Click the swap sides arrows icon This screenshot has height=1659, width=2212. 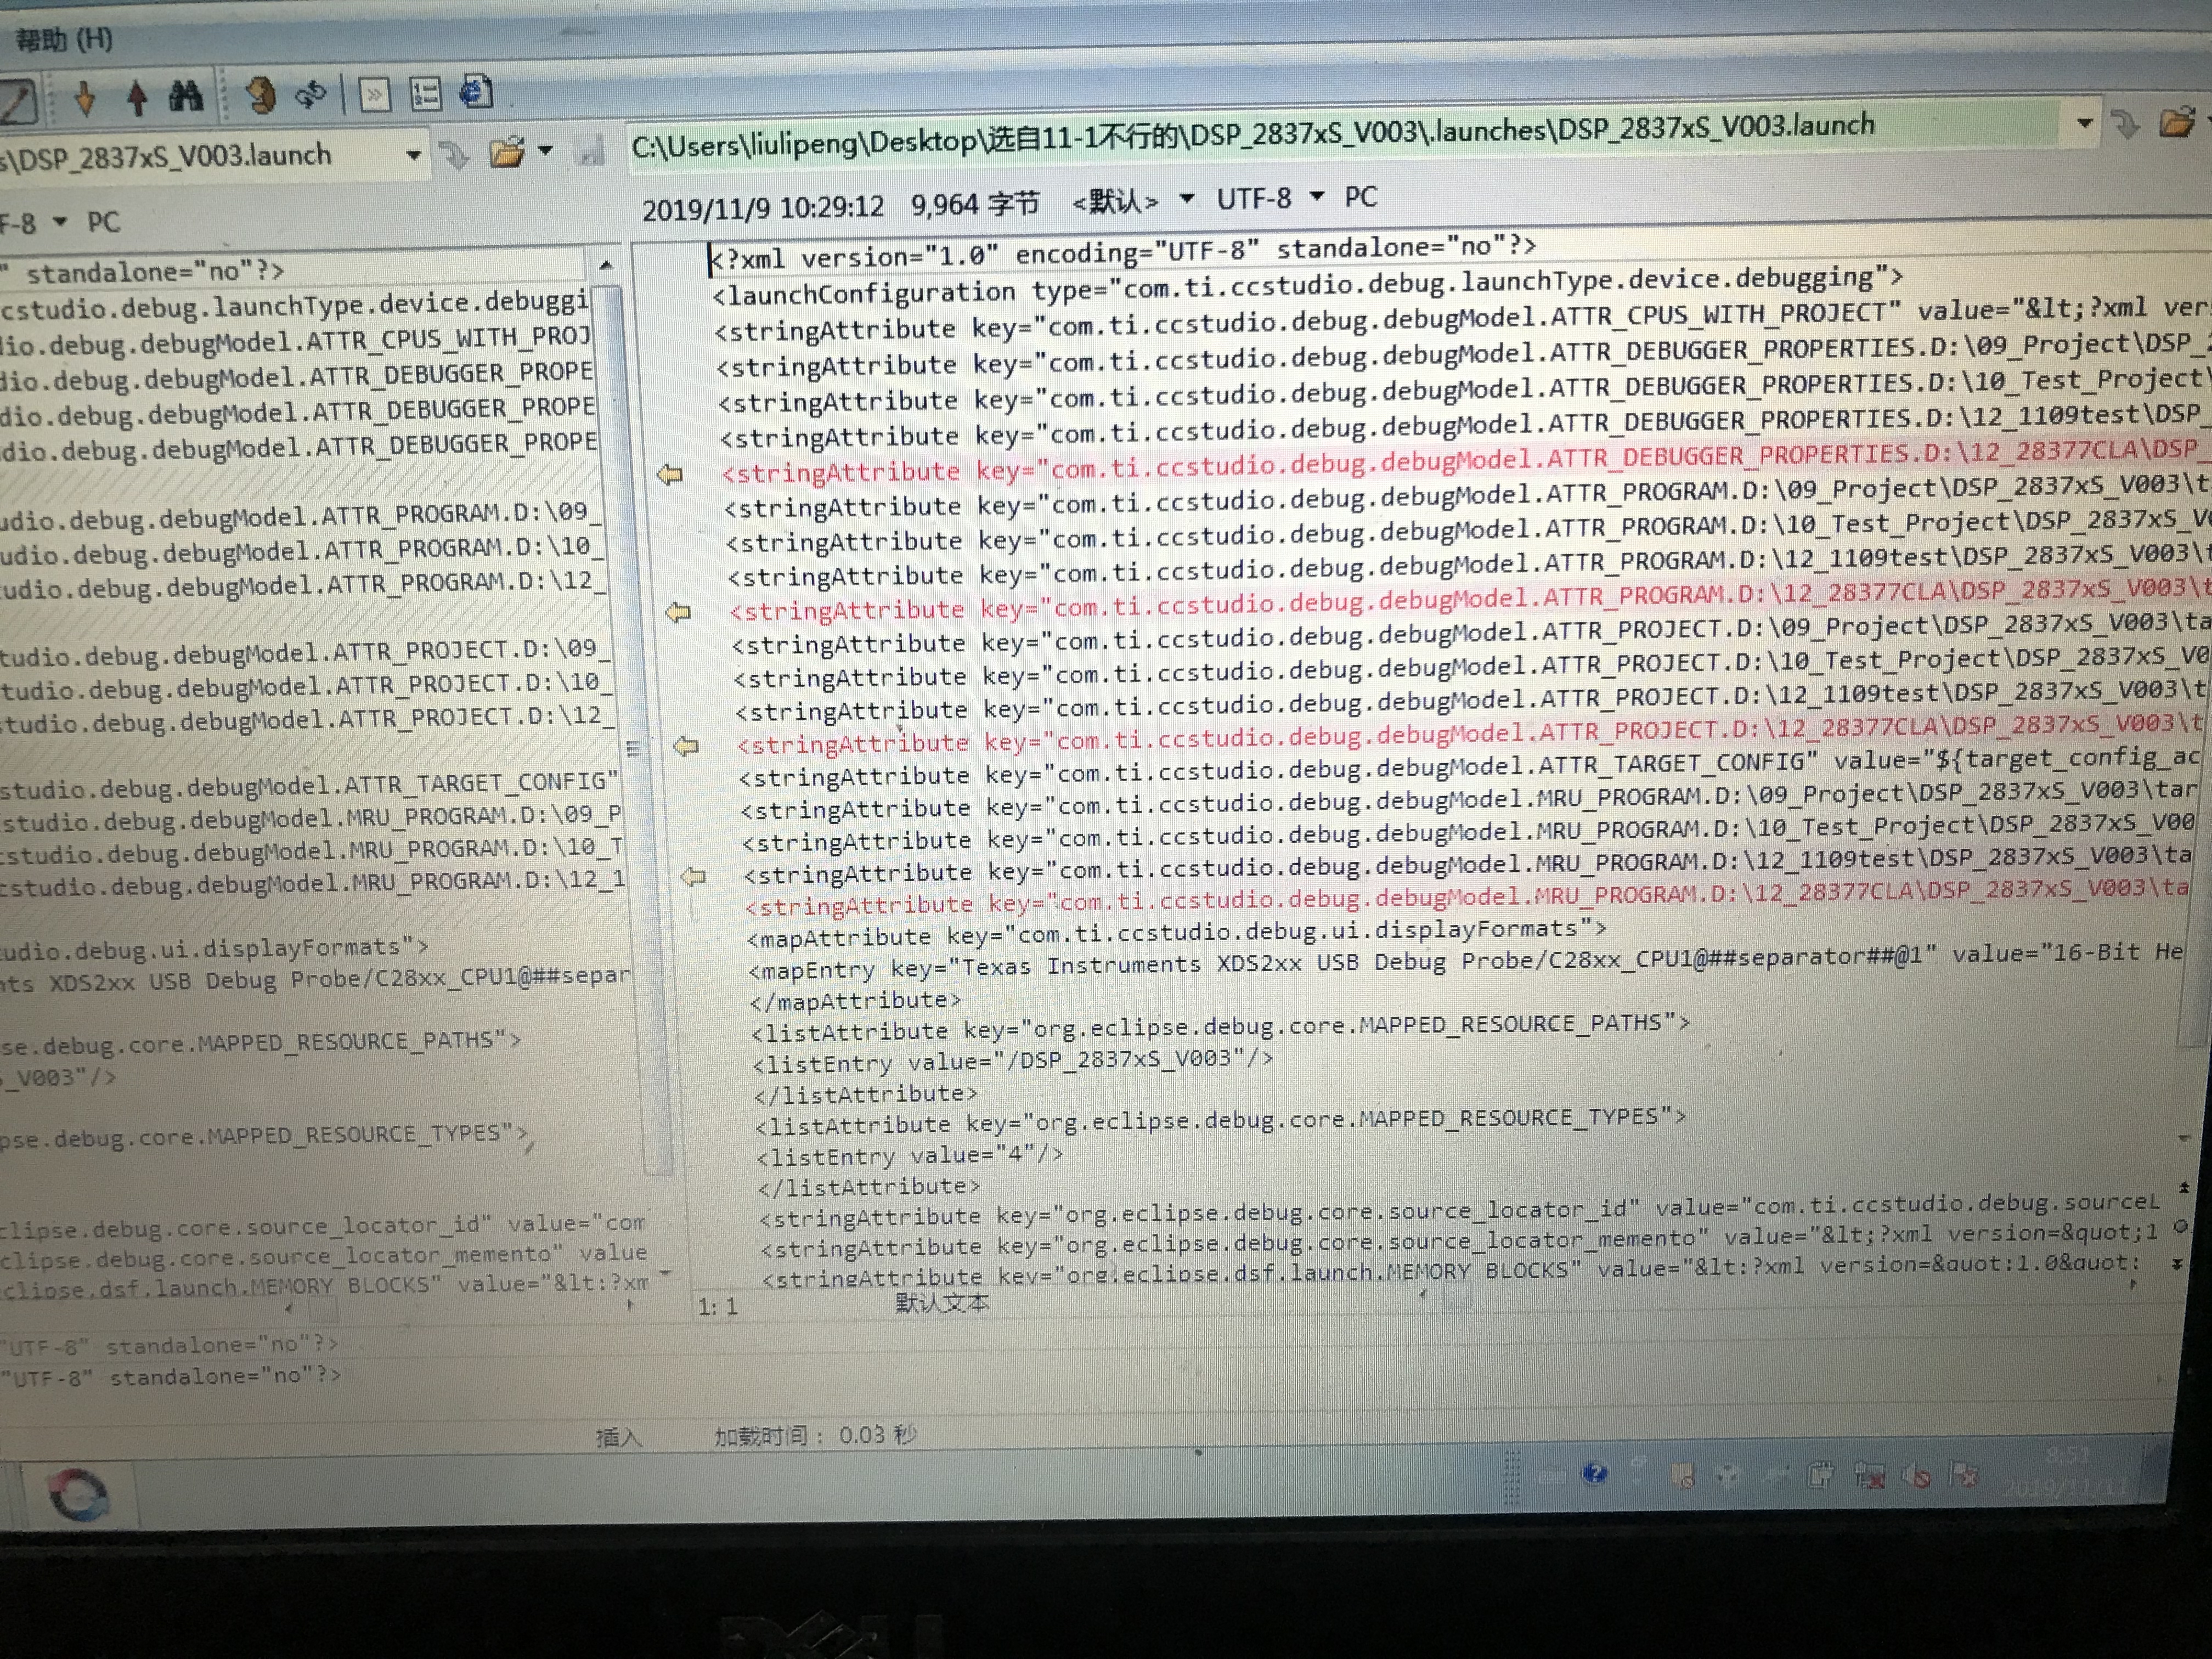click(x=311, y=96)
